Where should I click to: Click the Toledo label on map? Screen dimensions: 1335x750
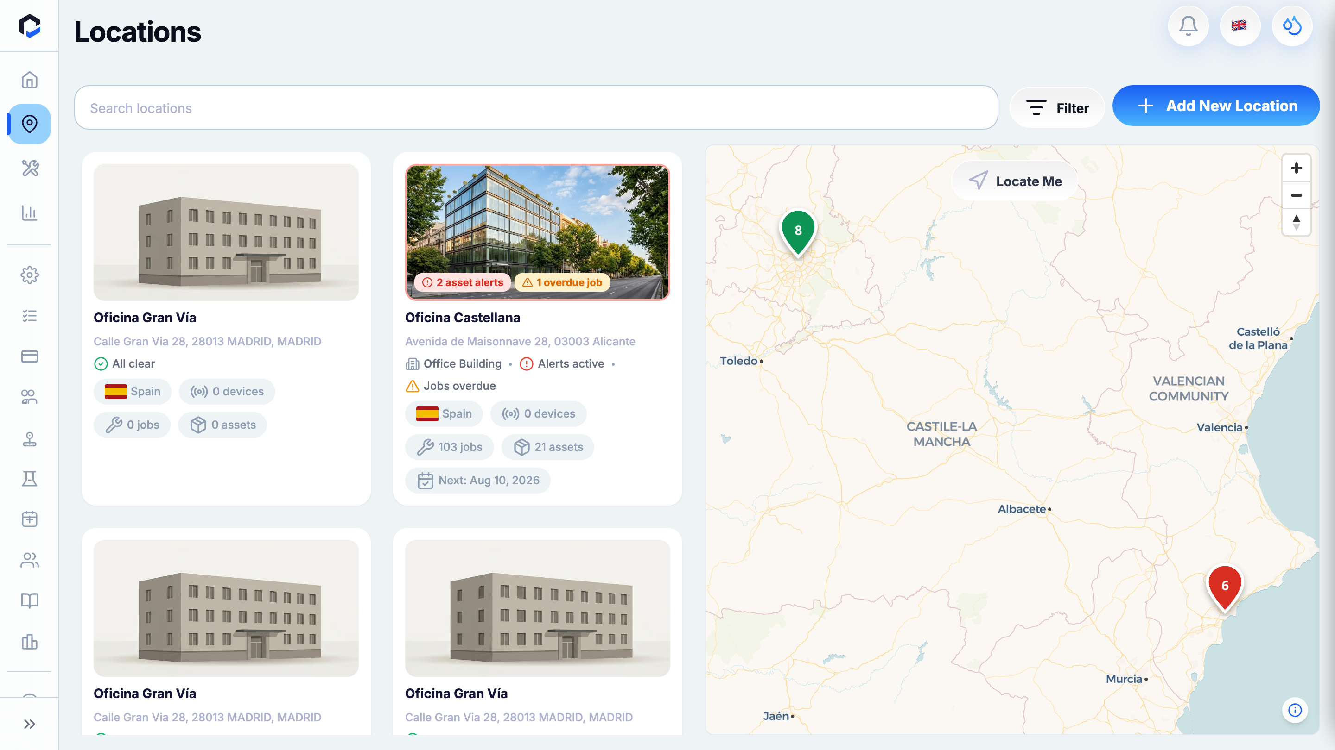[738, 361]
